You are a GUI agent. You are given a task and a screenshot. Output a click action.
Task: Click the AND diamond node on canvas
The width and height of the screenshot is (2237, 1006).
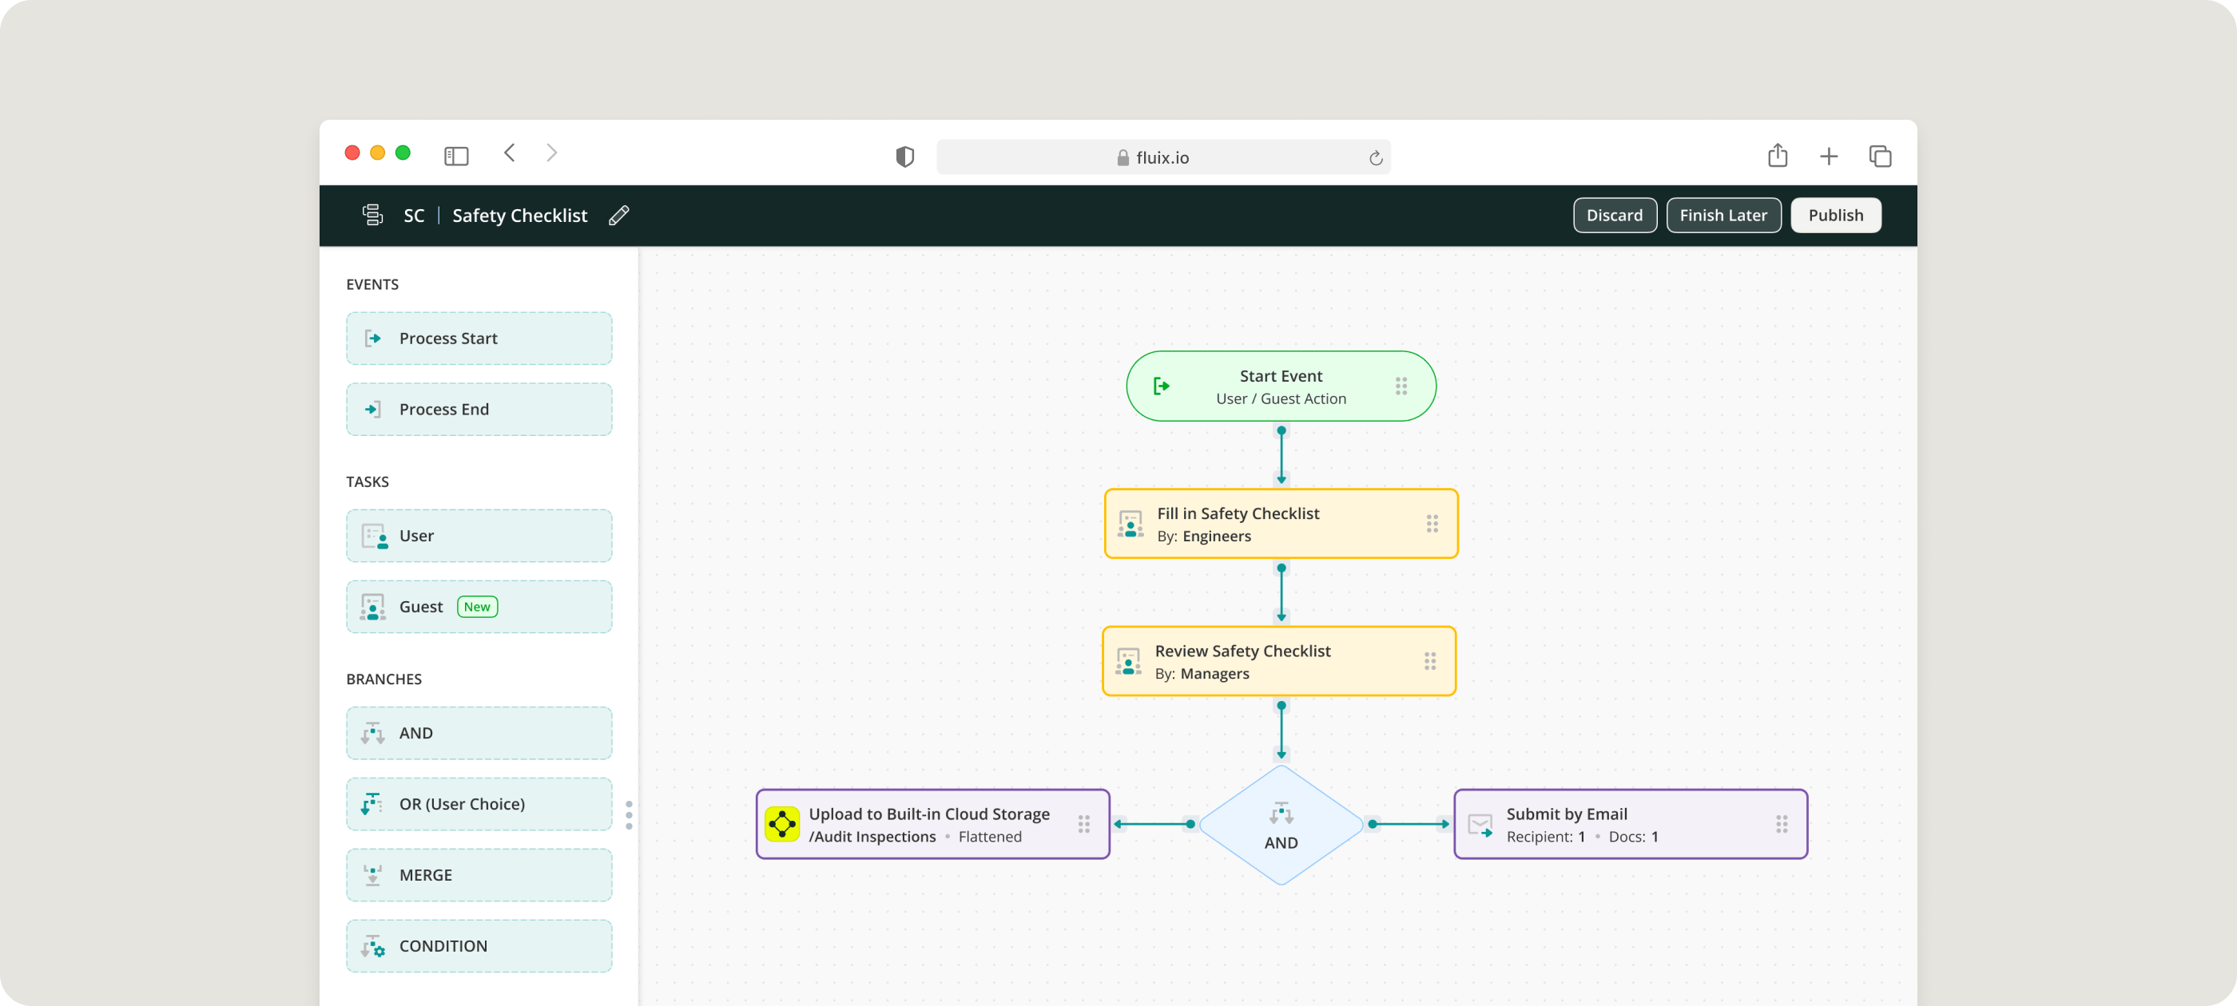pyautogui.click(x=1280, y=826)
